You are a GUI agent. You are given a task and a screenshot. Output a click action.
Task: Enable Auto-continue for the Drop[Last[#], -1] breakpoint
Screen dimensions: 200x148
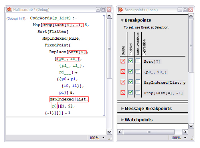point(138,92)
